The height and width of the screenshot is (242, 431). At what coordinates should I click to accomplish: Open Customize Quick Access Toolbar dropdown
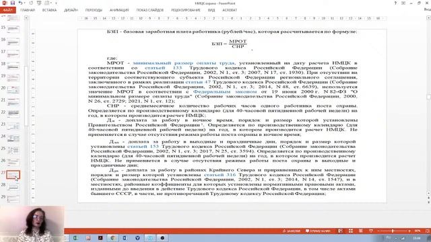pos(56,3)
